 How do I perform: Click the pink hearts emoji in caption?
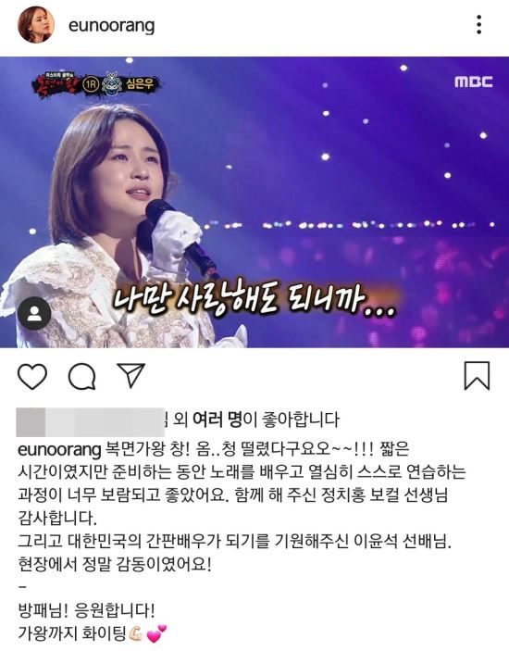coord(156,633)
